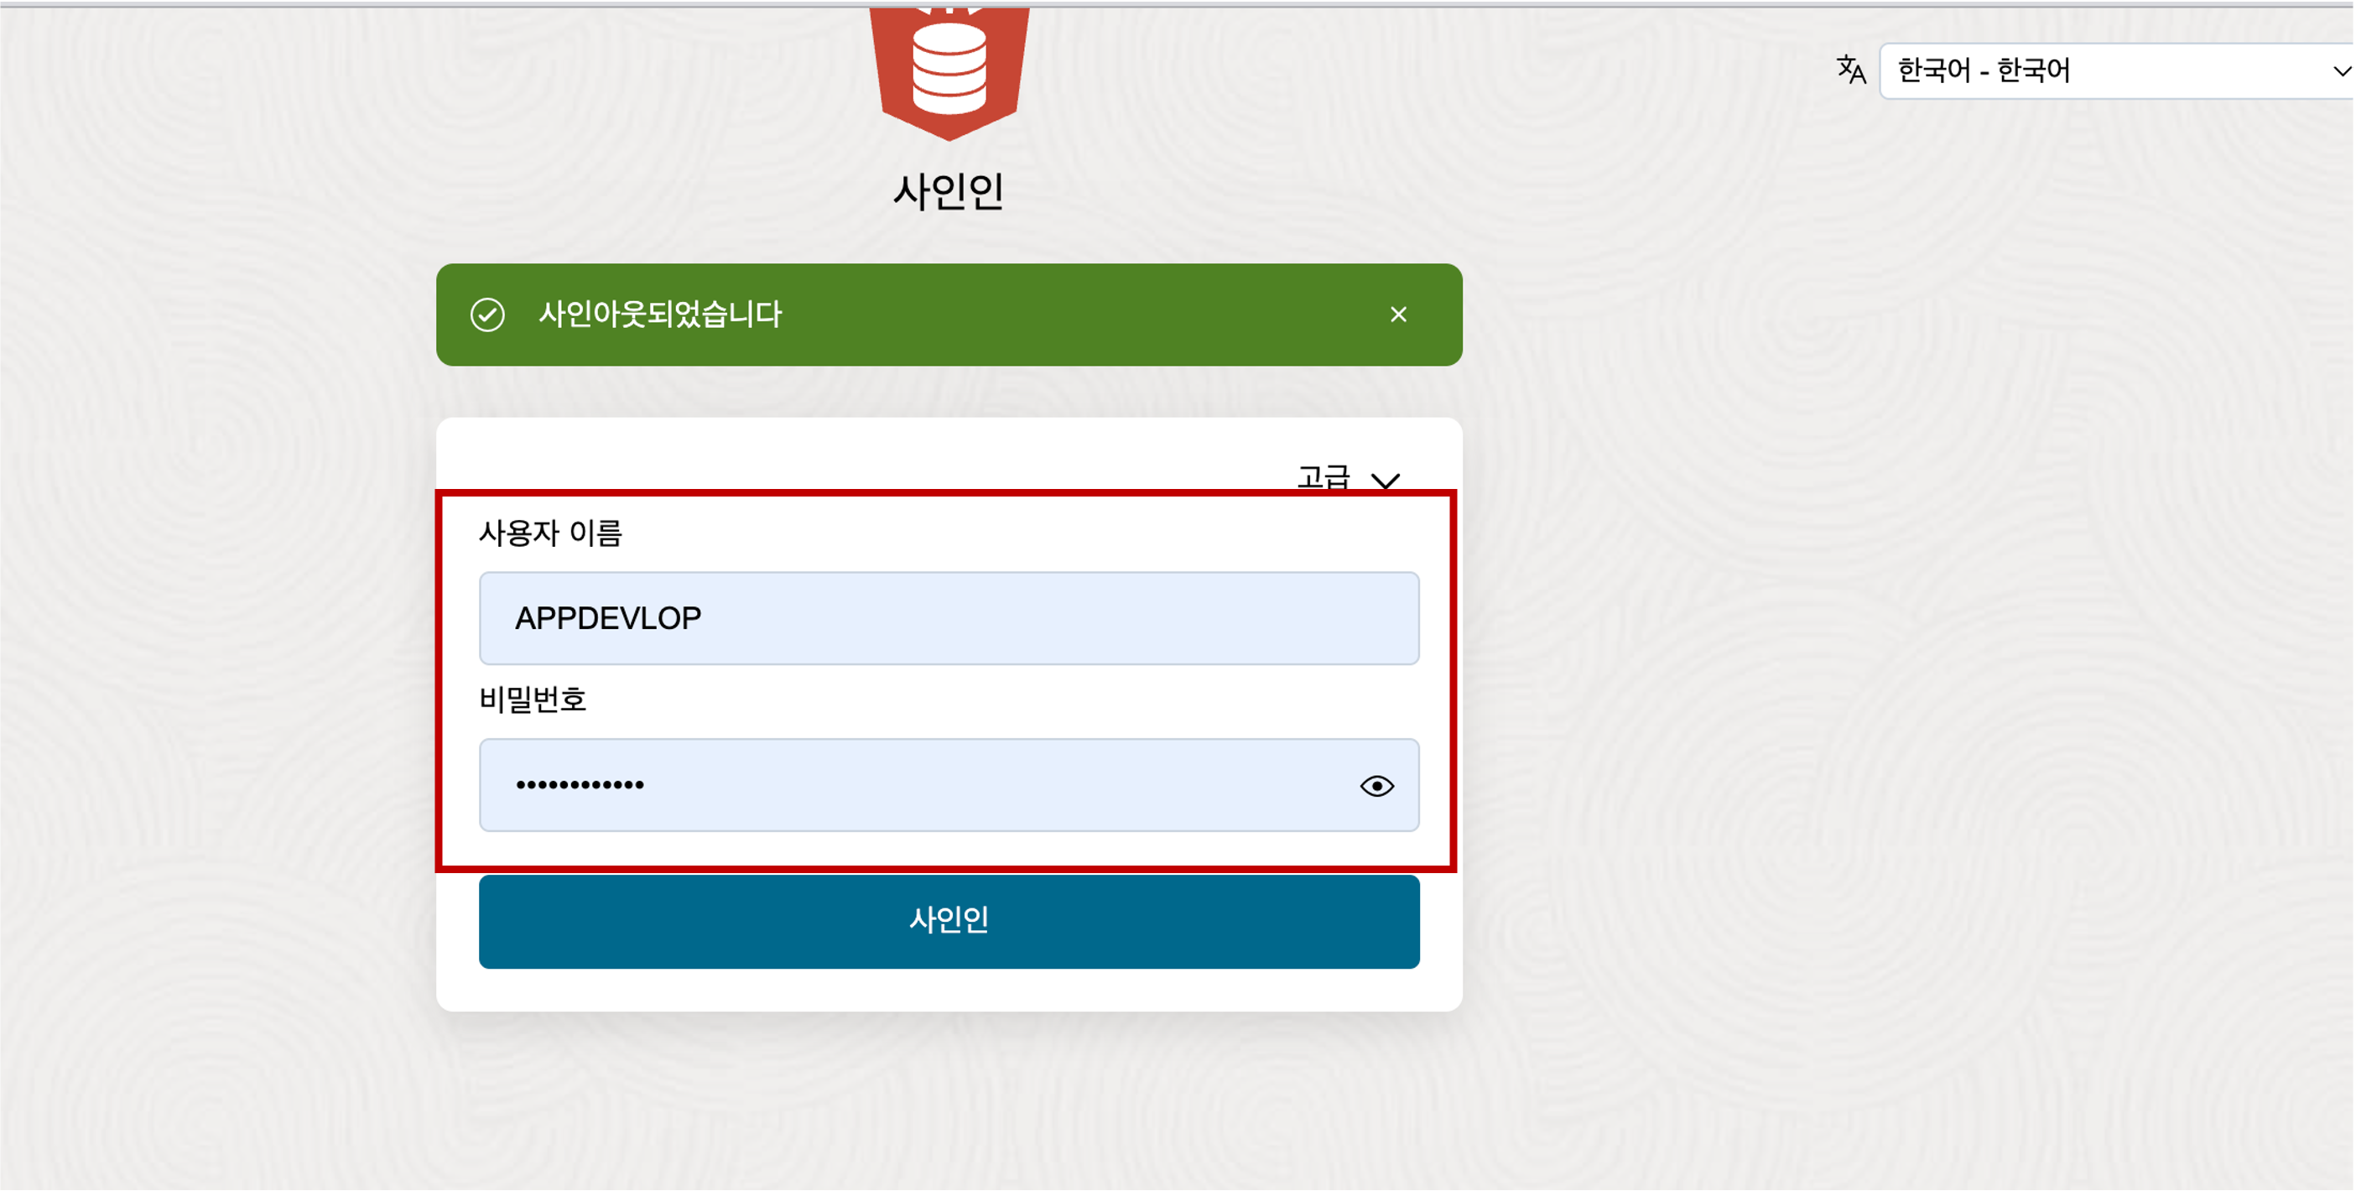Open the 한국어 - 한국어 language dropdown
The height and width of the screenshot is (1191, 2356).
tap(2116, 70)
